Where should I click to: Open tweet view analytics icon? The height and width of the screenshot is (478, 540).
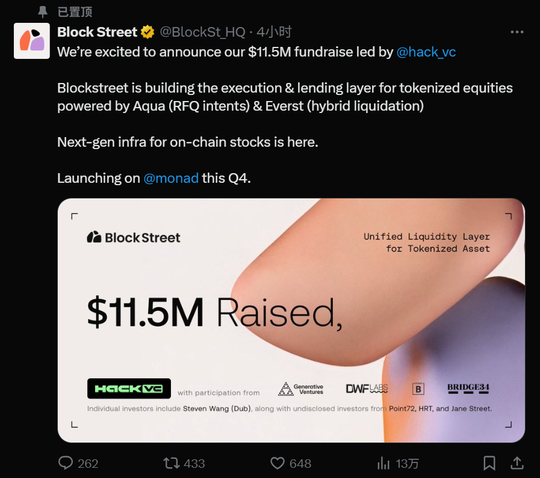pos(383,463)
